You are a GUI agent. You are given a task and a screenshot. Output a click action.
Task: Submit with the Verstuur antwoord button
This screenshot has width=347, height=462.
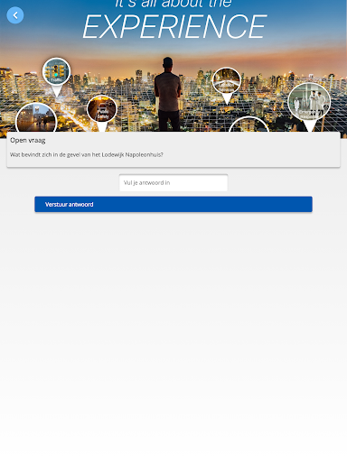tap(173, 204)
